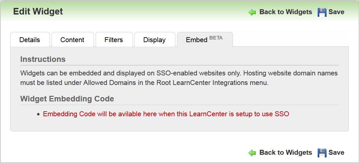
Task: Select the Embed tab
Action: [197, 40]
